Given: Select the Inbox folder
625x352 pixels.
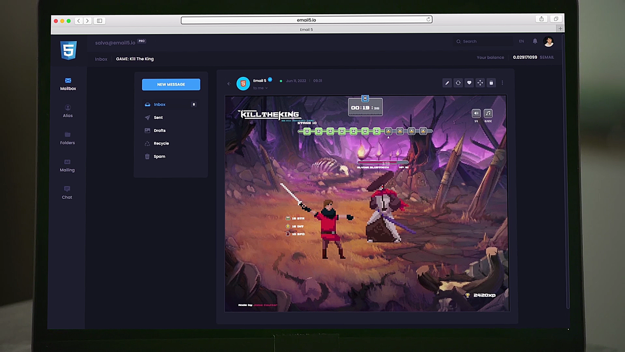Looking at the screenshot, I should (x=170, y=104).
